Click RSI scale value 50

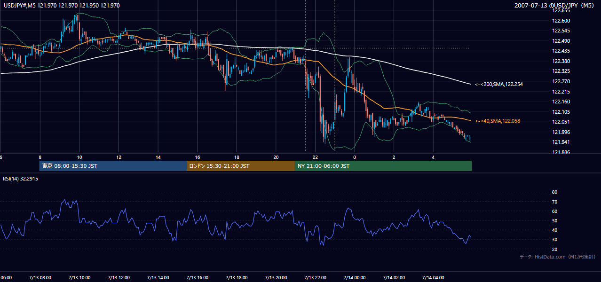(x=554, y=220)
